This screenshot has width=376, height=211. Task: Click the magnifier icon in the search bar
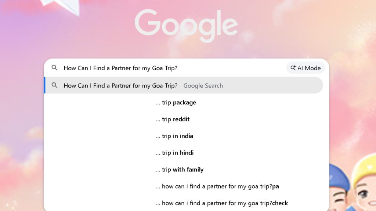(x=55, y=68)
